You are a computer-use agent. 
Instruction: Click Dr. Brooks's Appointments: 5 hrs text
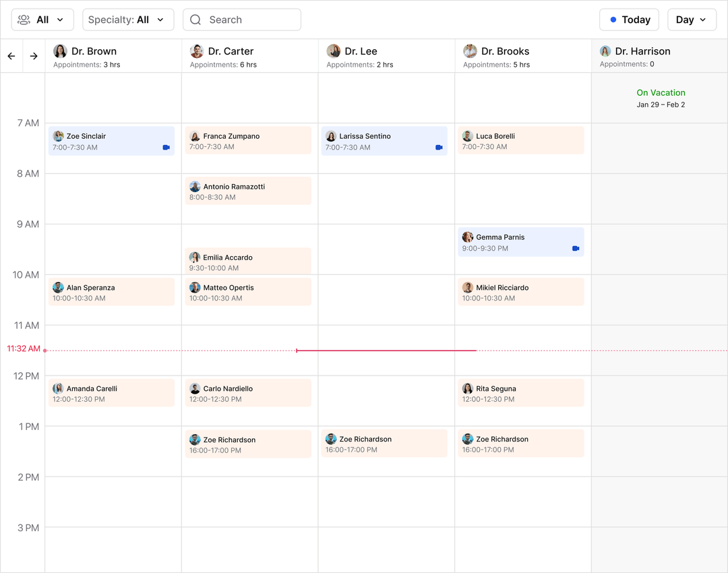496,65
